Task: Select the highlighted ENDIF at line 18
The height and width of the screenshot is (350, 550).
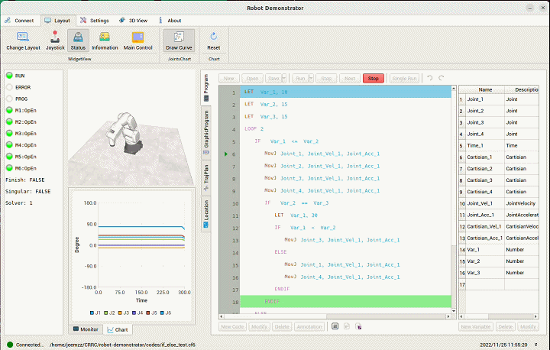Action: 345,302
